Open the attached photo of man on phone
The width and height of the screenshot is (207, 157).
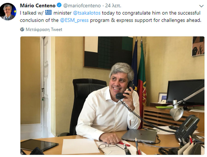tap(112, 95)
